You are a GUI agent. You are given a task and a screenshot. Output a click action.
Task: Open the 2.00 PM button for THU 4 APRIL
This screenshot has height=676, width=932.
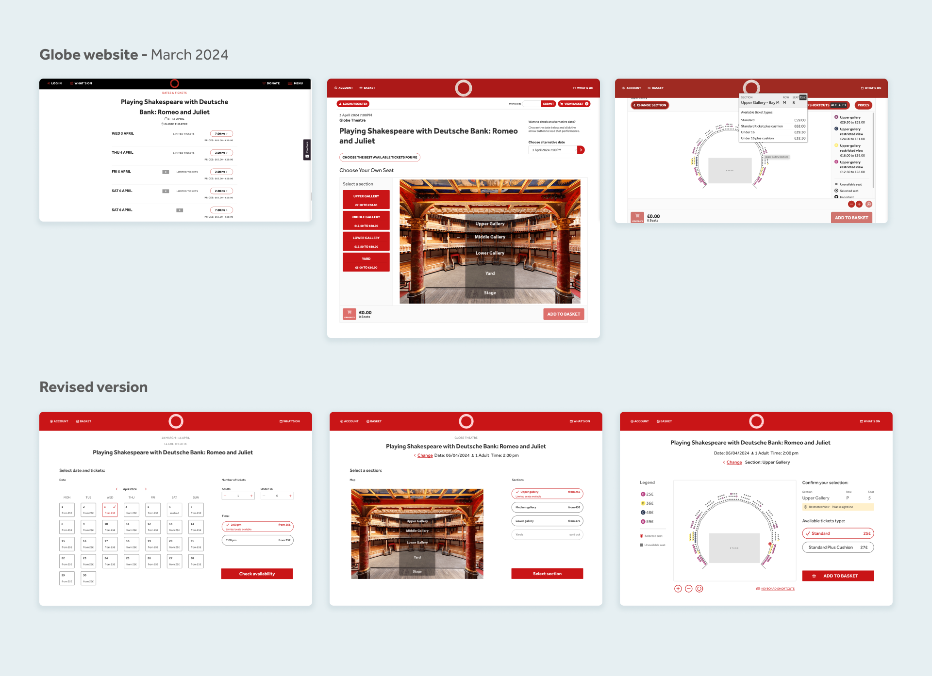coord(221,153)
